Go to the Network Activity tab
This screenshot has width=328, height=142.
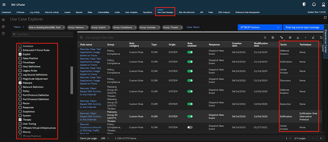(52, 12)
